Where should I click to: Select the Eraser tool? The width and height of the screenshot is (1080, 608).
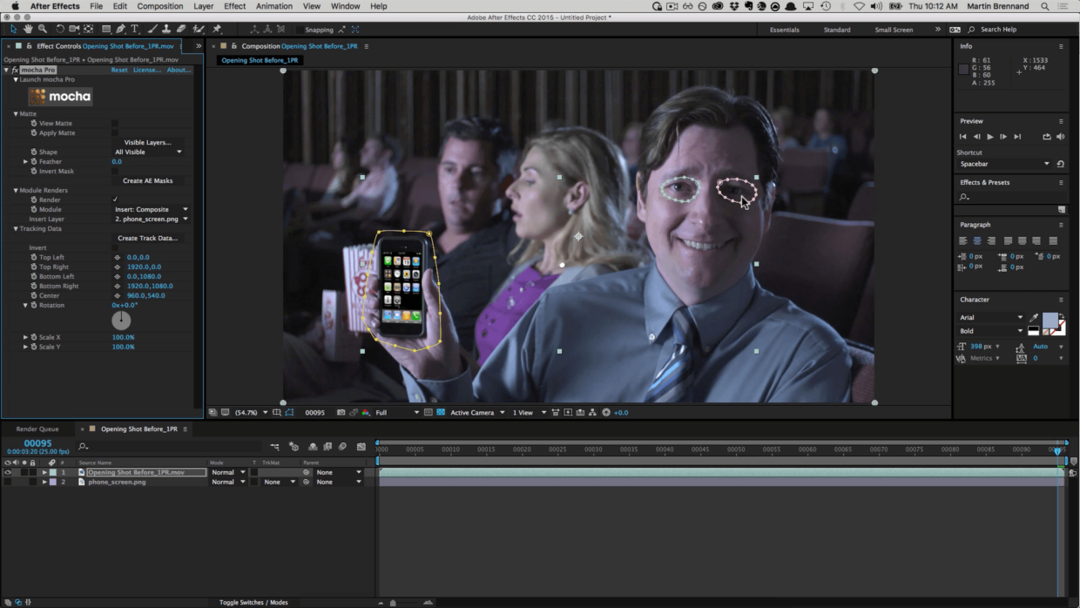click(181, 29)
